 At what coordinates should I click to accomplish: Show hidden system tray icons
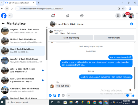(111, 102)
